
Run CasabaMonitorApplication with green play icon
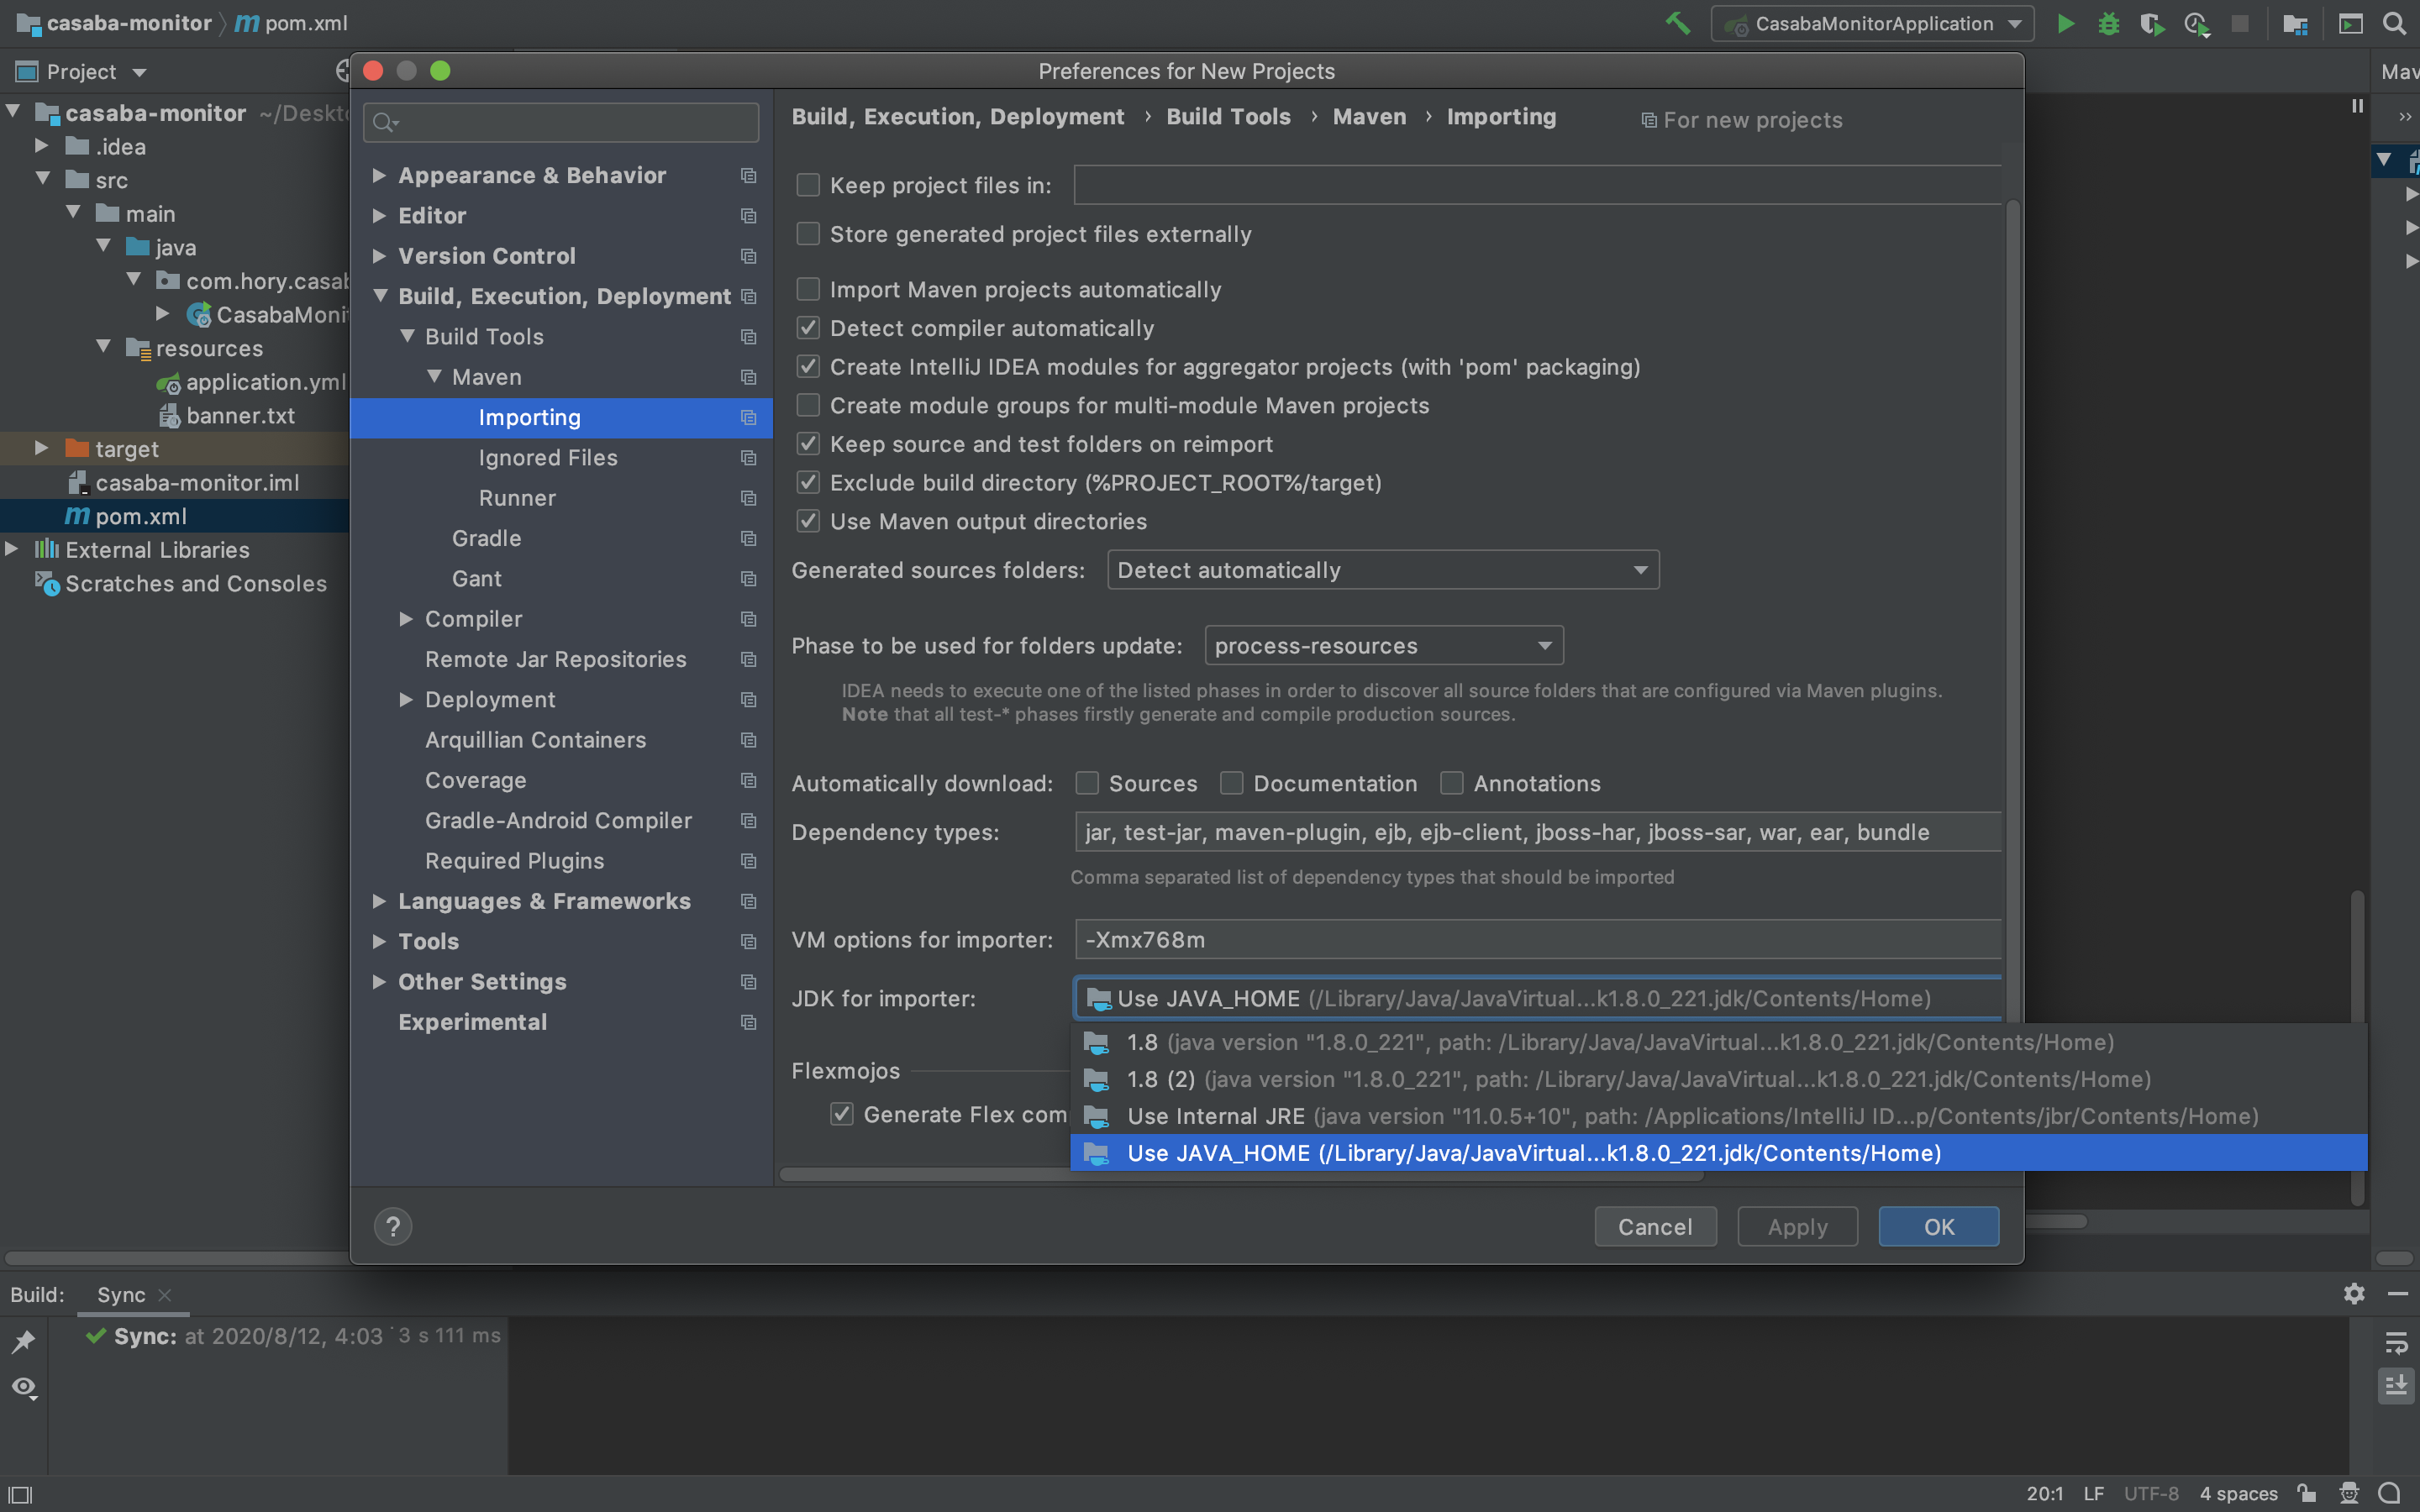(x=2065, y=23)
